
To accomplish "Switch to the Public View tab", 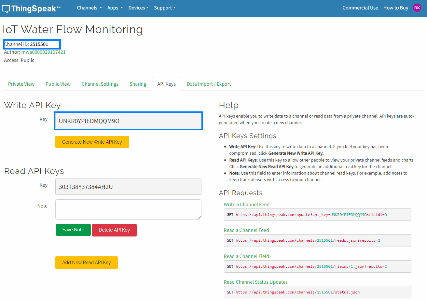I will [x=58, y=84].
